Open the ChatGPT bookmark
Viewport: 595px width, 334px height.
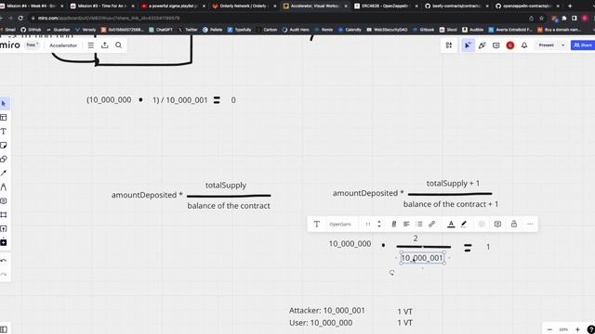(161, 30)
